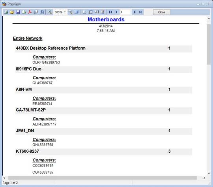Image resolution: width=213 pixels, height=187 pixels.
Task: Go to the first page
Action: [110, 12]
